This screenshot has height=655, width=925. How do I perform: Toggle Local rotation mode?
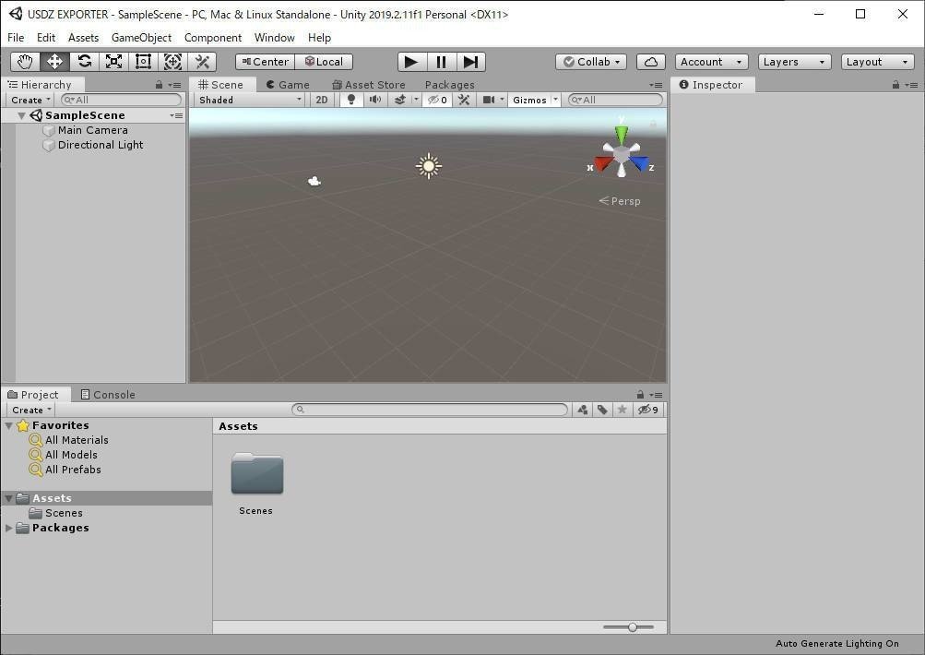click(324, 62)
